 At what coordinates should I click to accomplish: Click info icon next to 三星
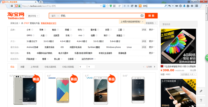(x=124, y=30)
